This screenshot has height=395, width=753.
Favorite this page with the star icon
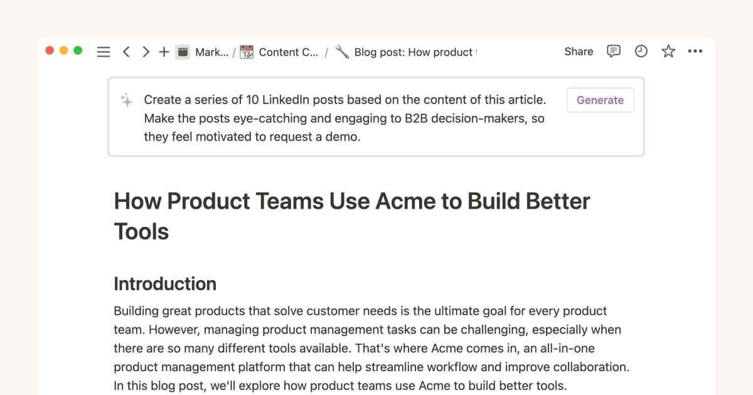click(668, 51)
